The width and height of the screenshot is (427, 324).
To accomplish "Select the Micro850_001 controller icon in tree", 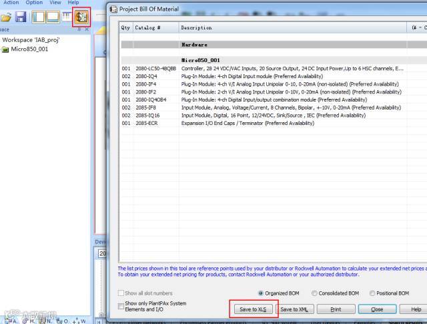I will (5, 49).
